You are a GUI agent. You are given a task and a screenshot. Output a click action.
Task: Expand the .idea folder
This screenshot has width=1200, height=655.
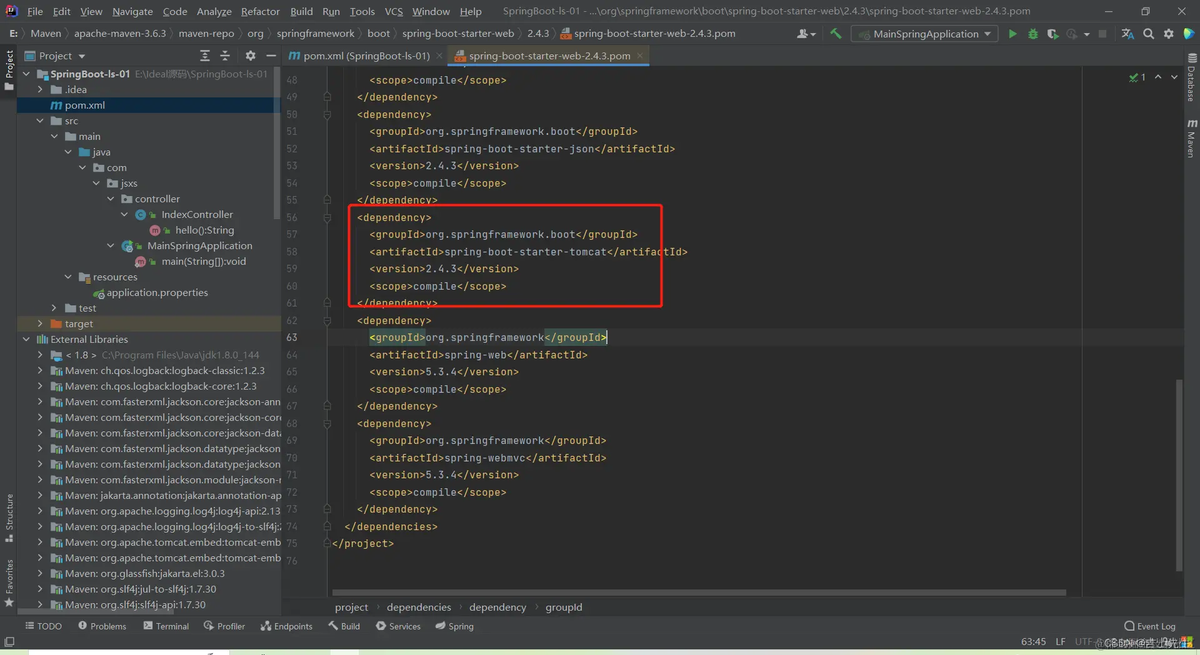[x=40, y=90]
